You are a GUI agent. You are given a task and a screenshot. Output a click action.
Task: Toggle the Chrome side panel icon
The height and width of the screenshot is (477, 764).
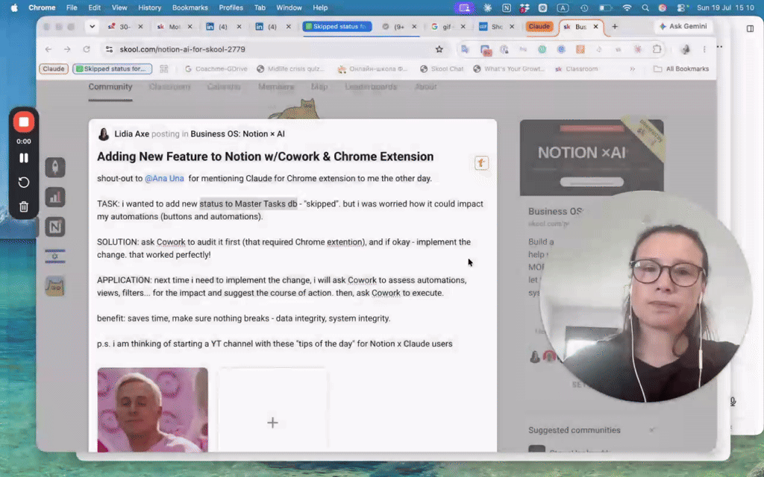[x=750, y=28]
